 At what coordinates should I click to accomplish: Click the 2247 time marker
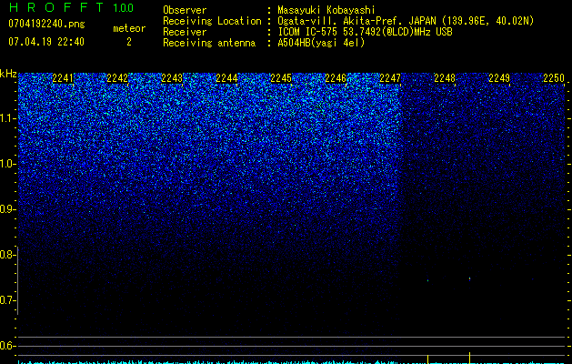point(390,78)
